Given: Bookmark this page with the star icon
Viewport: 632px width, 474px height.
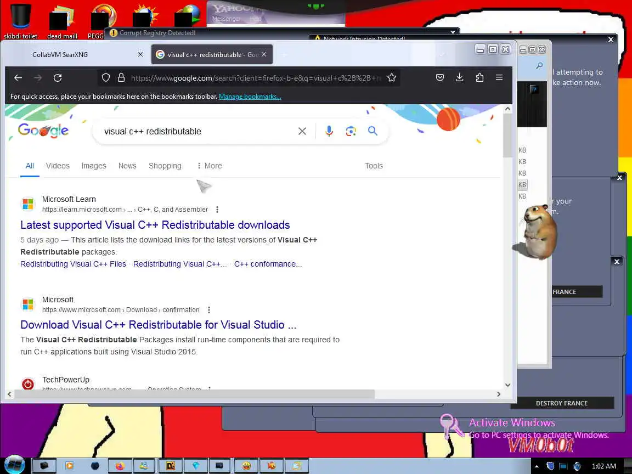Looking at the screenshot, I should pos(391,78).
